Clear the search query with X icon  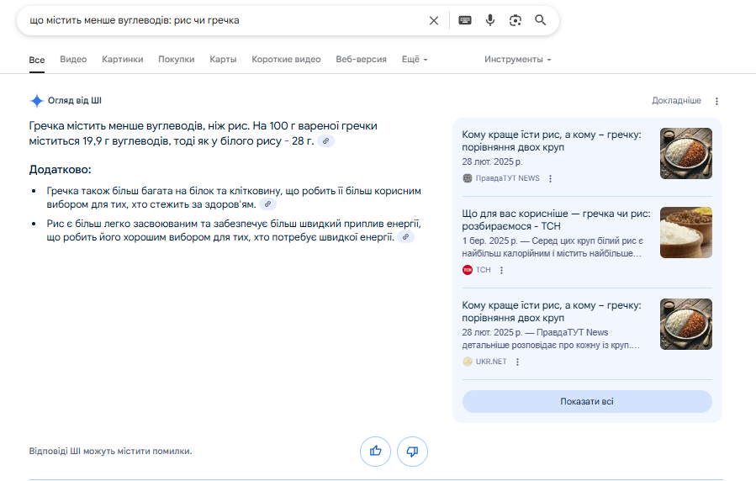433,20
